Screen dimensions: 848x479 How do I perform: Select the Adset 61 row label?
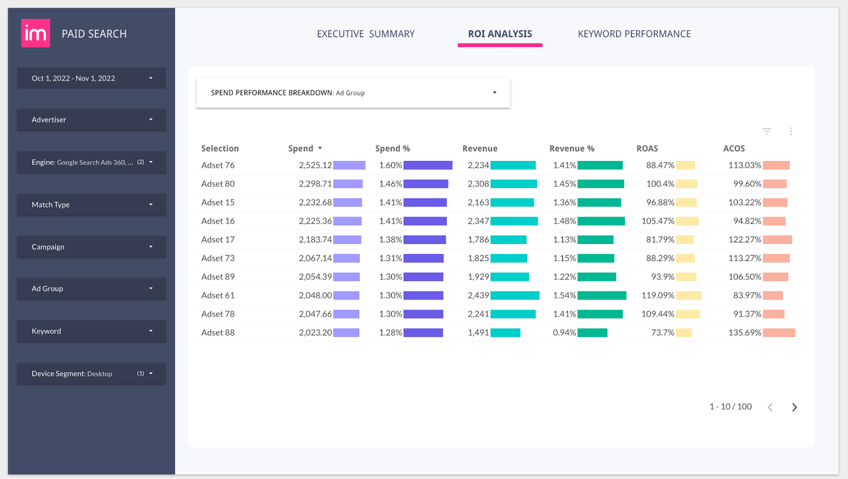218,295
